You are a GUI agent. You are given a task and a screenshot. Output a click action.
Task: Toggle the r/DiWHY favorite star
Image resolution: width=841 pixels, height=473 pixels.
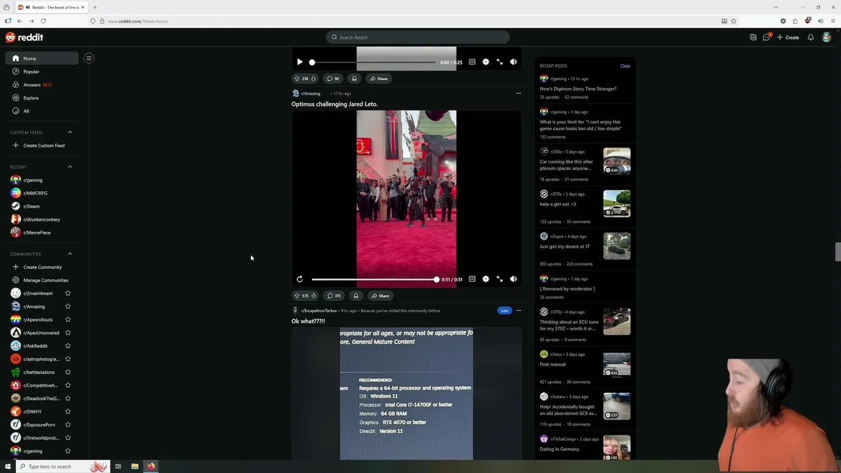[68, 411]
